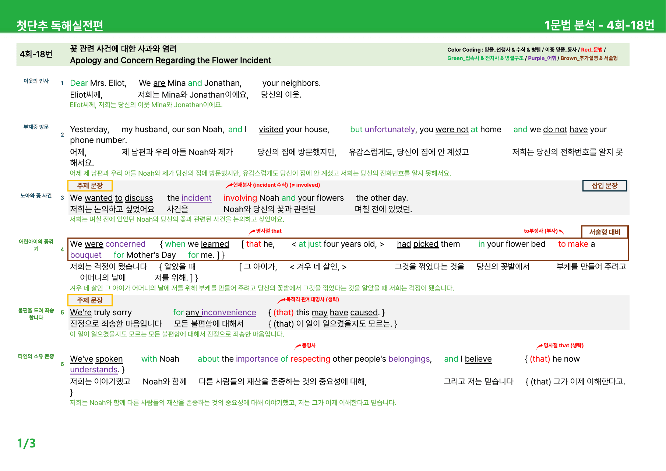666x471 pixels.
Task: Click the red note '현재분사 (incident 수식) (≠ involved)'
Action: click(x=276, y=185)
